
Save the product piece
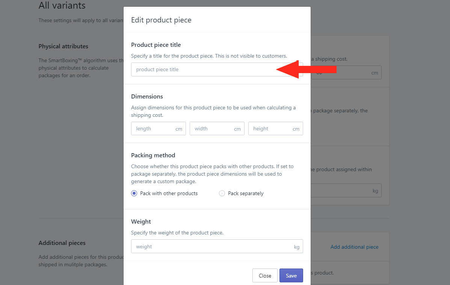click(x=291, y=276)
